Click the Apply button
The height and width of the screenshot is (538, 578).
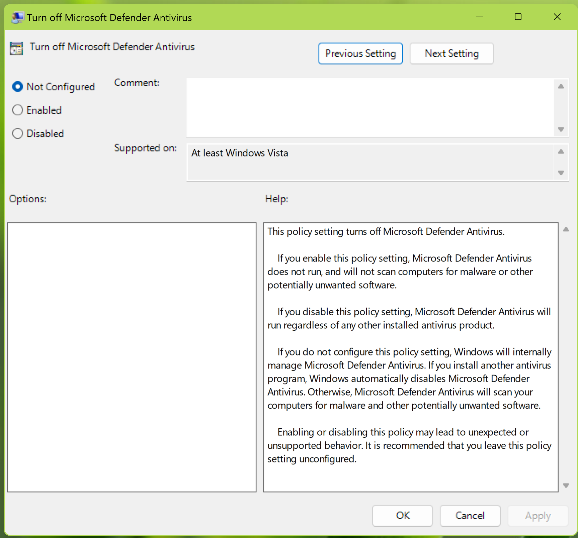[538, 516]
